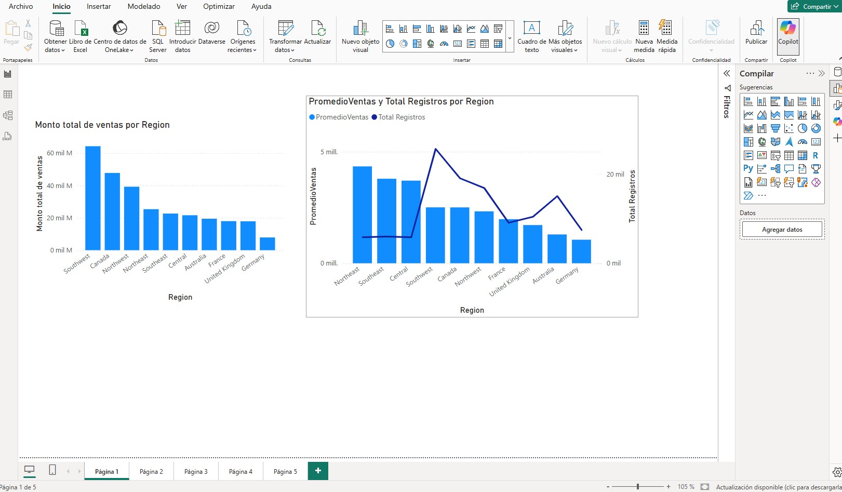This screenshot has width=842, height=492.
Task: Adjust the zoom slider handle
Action: (x=638, y=487)
